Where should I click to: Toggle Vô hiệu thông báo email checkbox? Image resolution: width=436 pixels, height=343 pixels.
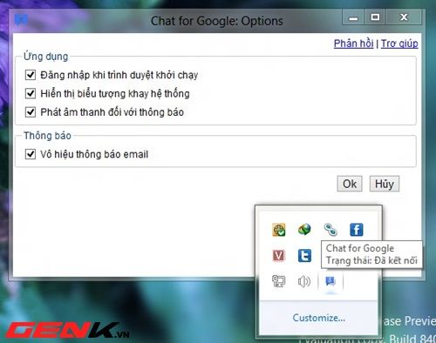coord(31,154)
